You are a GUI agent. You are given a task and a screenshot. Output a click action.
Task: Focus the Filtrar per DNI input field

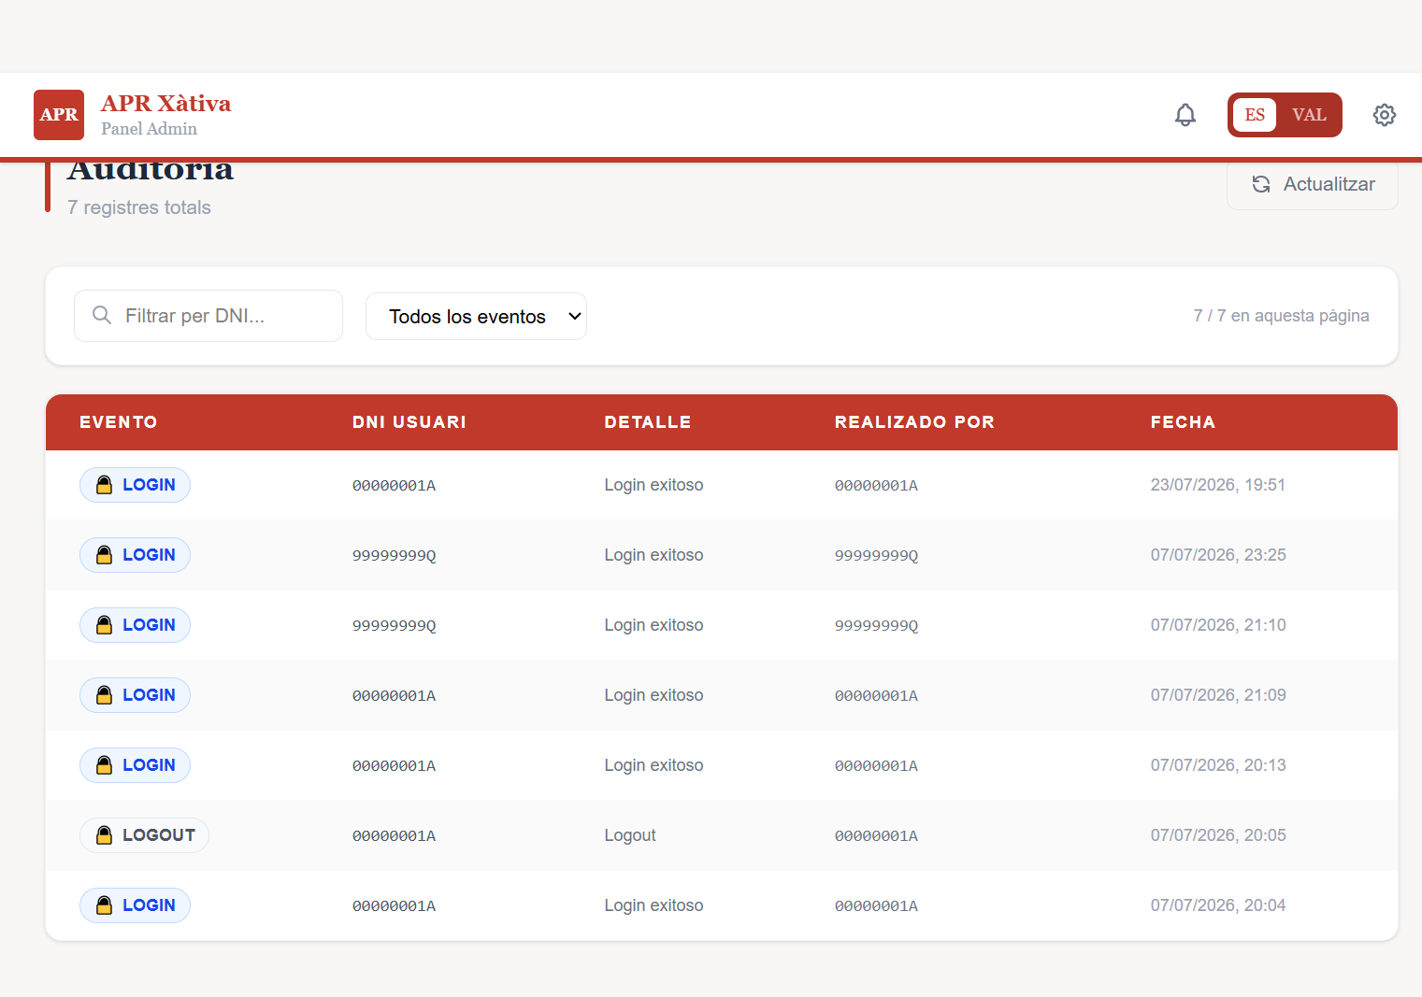[208, 316]
